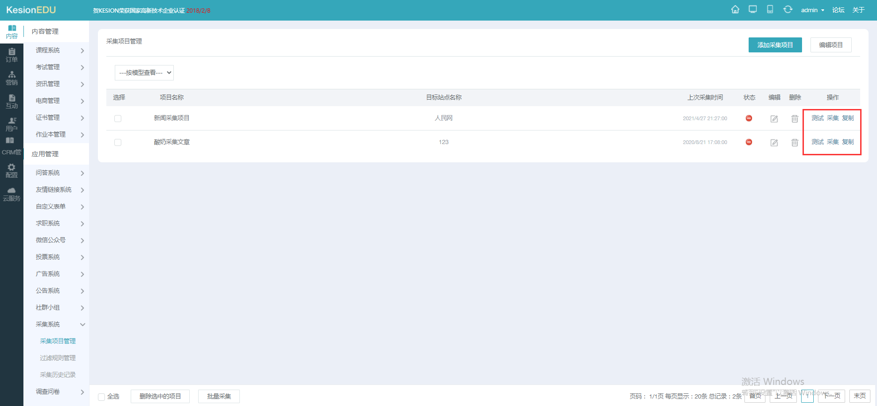Click the red status icon for 新闻采集项目
Image resolution: width=877 pixels, height=406 pixels.
[x=749, y=118]
